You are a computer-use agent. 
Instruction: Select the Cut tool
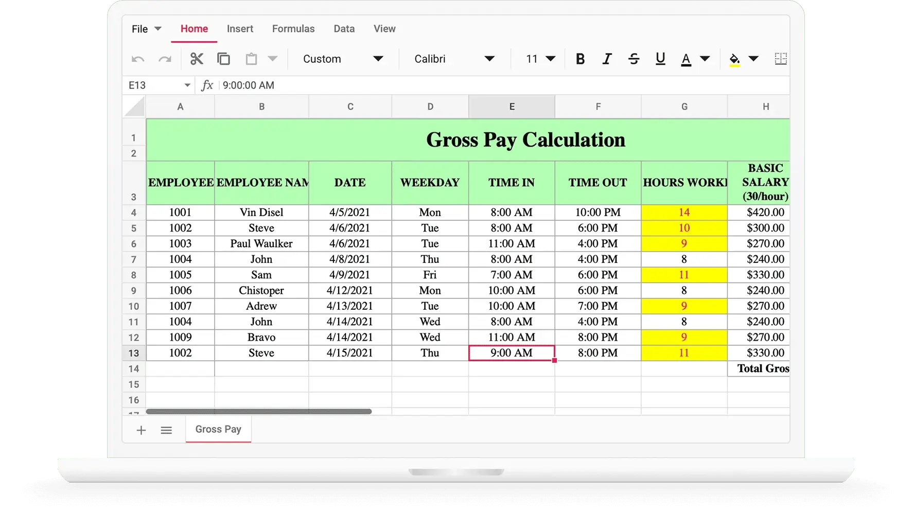tap(197, 59)
